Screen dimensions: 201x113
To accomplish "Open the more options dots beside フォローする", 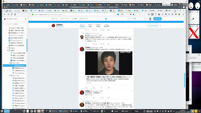I will (x=160, y=26).
